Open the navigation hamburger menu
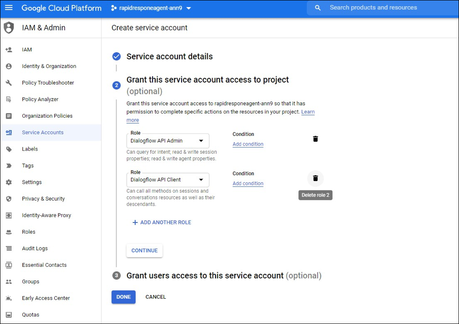This screenshot has height=324, width=459. [x=9, y=8]
